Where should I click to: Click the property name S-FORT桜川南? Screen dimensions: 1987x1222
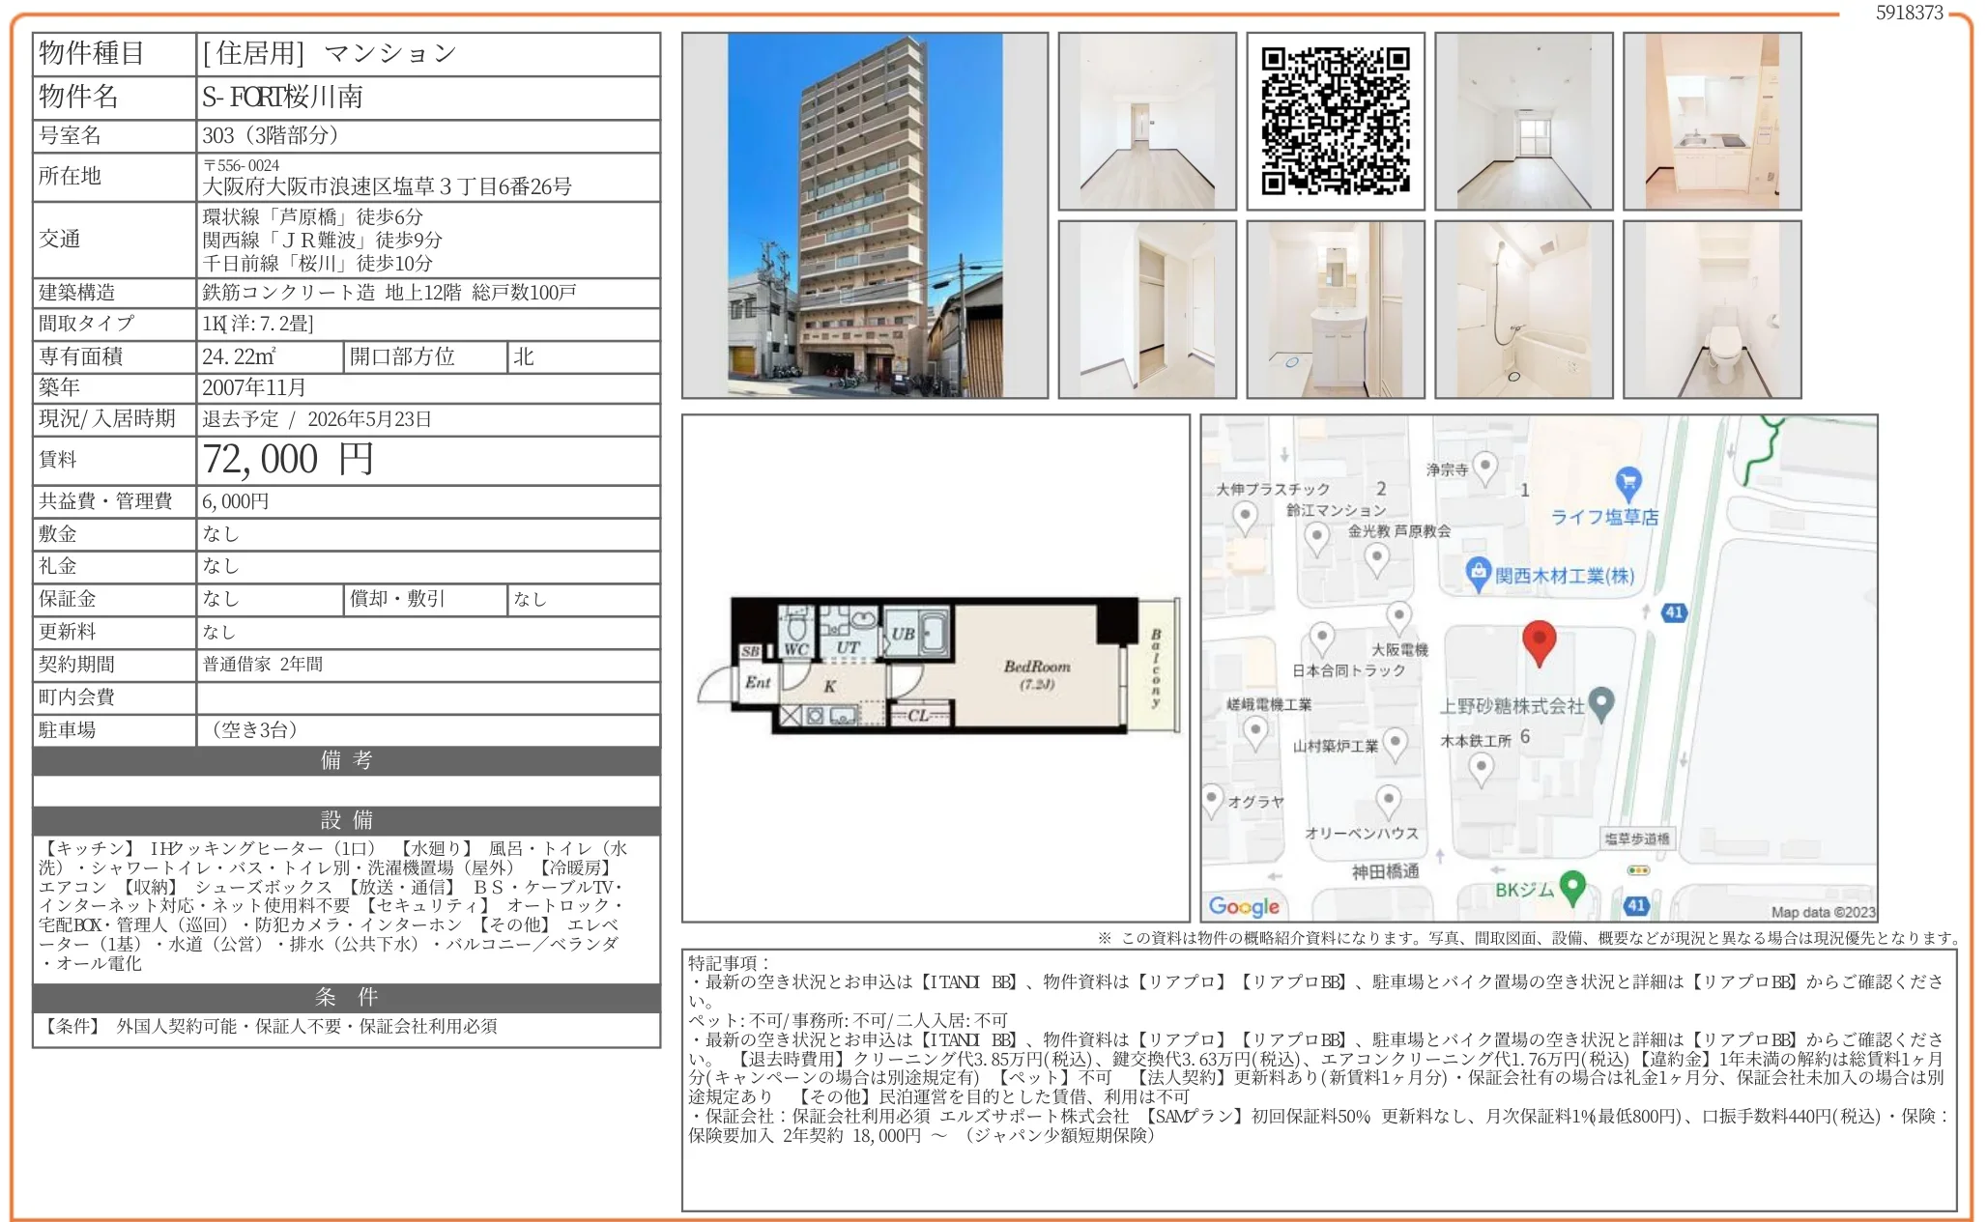coord(282,98)
